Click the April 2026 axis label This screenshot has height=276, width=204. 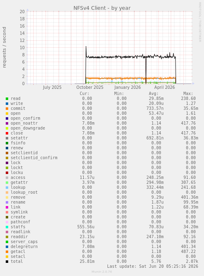click(165, 87)
